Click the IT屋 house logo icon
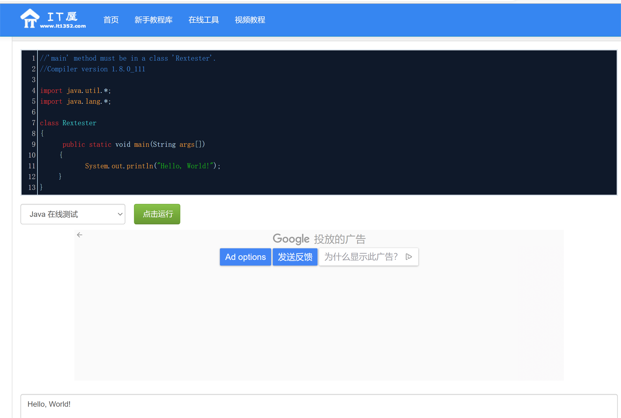This screenshot has height=418, width=621. [30, 18]
